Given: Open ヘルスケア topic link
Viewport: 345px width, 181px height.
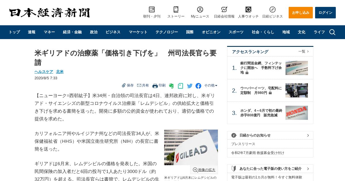Looking at the screenshot, I should point(44,72).
